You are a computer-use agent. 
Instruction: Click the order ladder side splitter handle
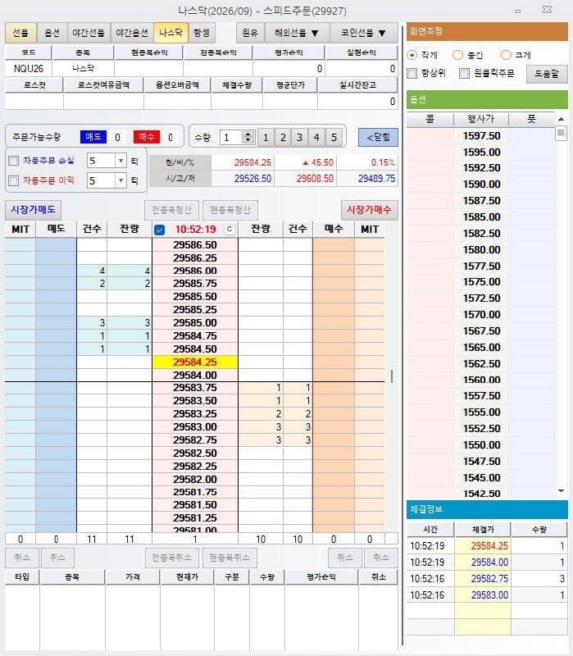click(x=392, y=376)
